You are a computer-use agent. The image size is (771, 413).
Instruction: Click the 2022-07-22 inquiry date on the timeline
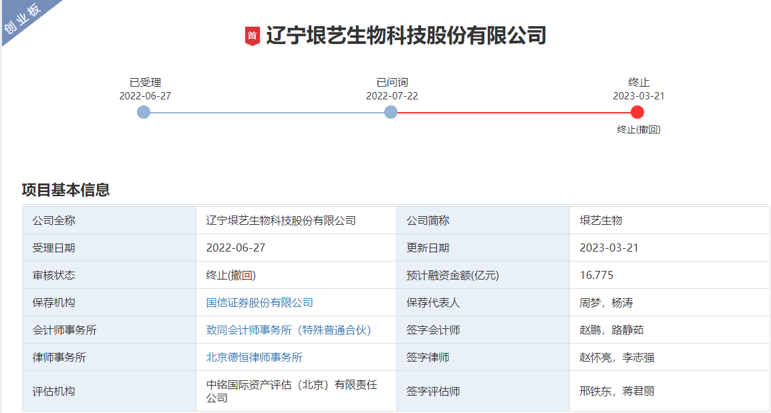[x=392, y=96]
